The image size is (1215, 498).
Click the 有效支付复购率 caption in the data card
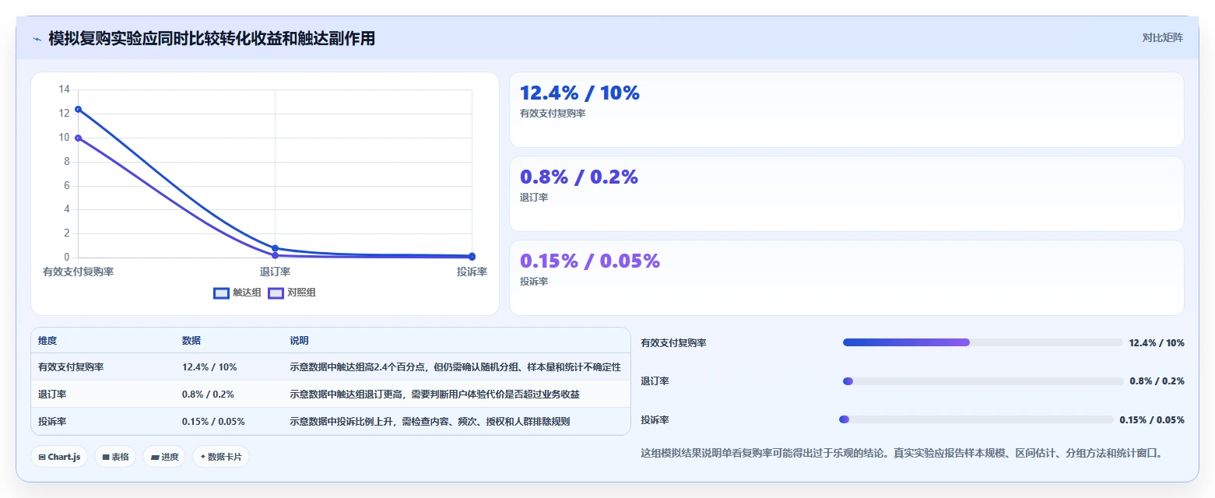coord(553,114)
